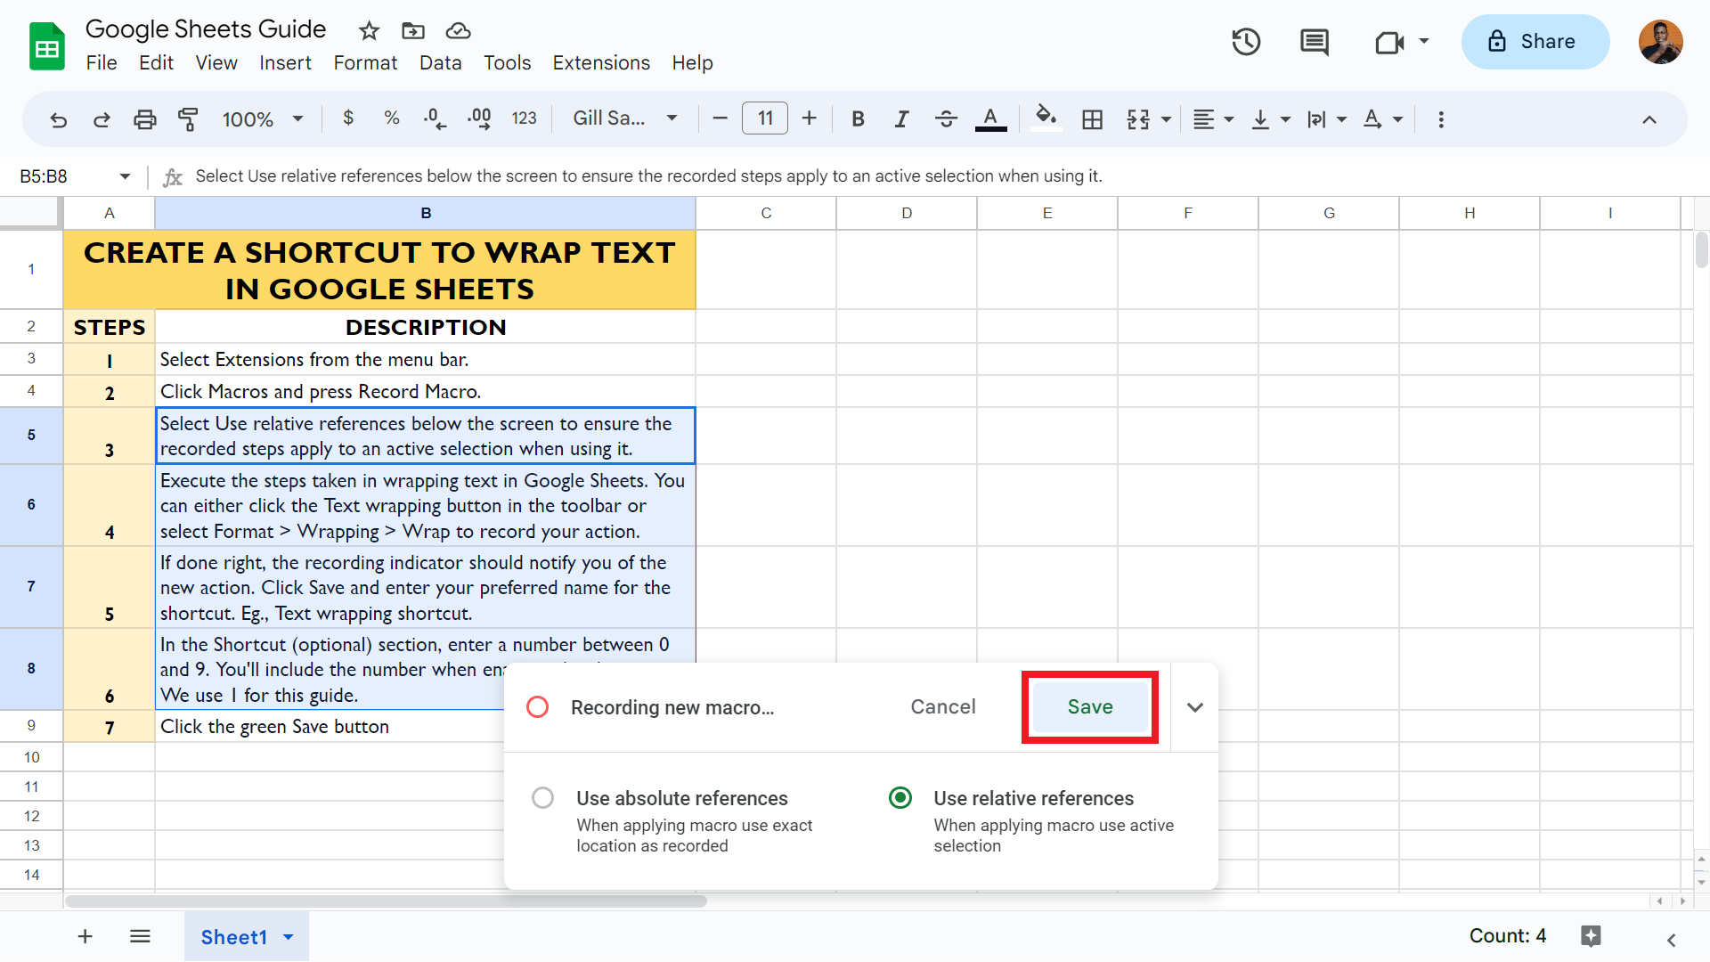Select Use relative references

pyautogui.click(x=900, y=798)
